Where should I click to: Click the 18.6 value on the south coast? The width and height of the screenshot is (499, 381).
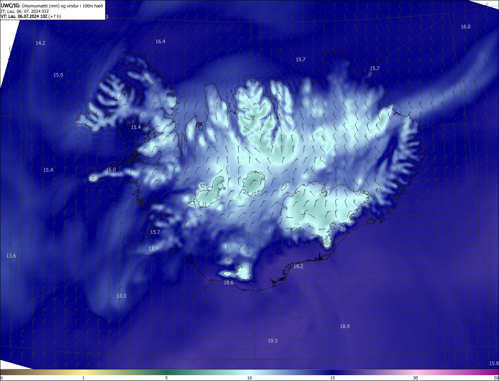coord(228,283)
